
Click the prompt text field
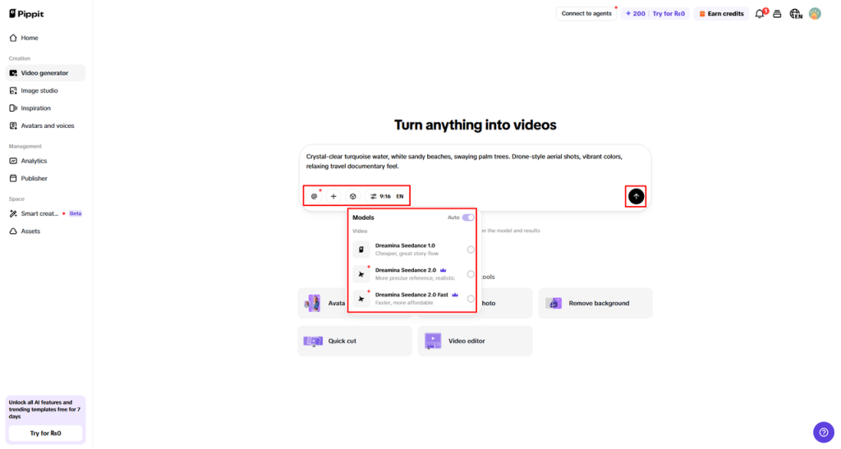[x=475, y=162]
